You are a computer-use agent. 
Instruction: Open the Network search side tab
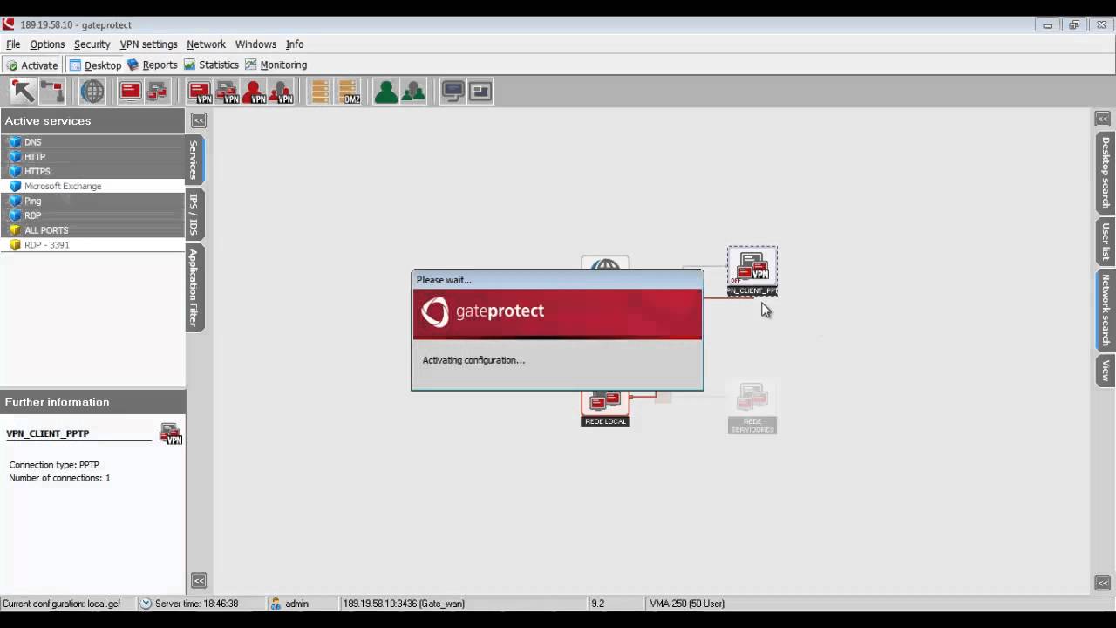pos(1105,311)
